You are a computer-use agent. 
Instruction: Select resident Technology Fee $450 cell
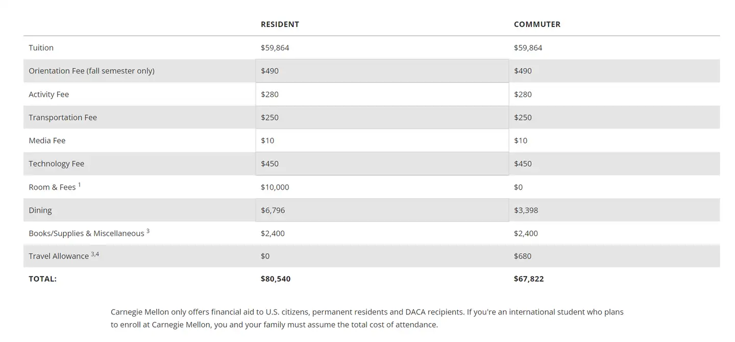pos(269,164)
